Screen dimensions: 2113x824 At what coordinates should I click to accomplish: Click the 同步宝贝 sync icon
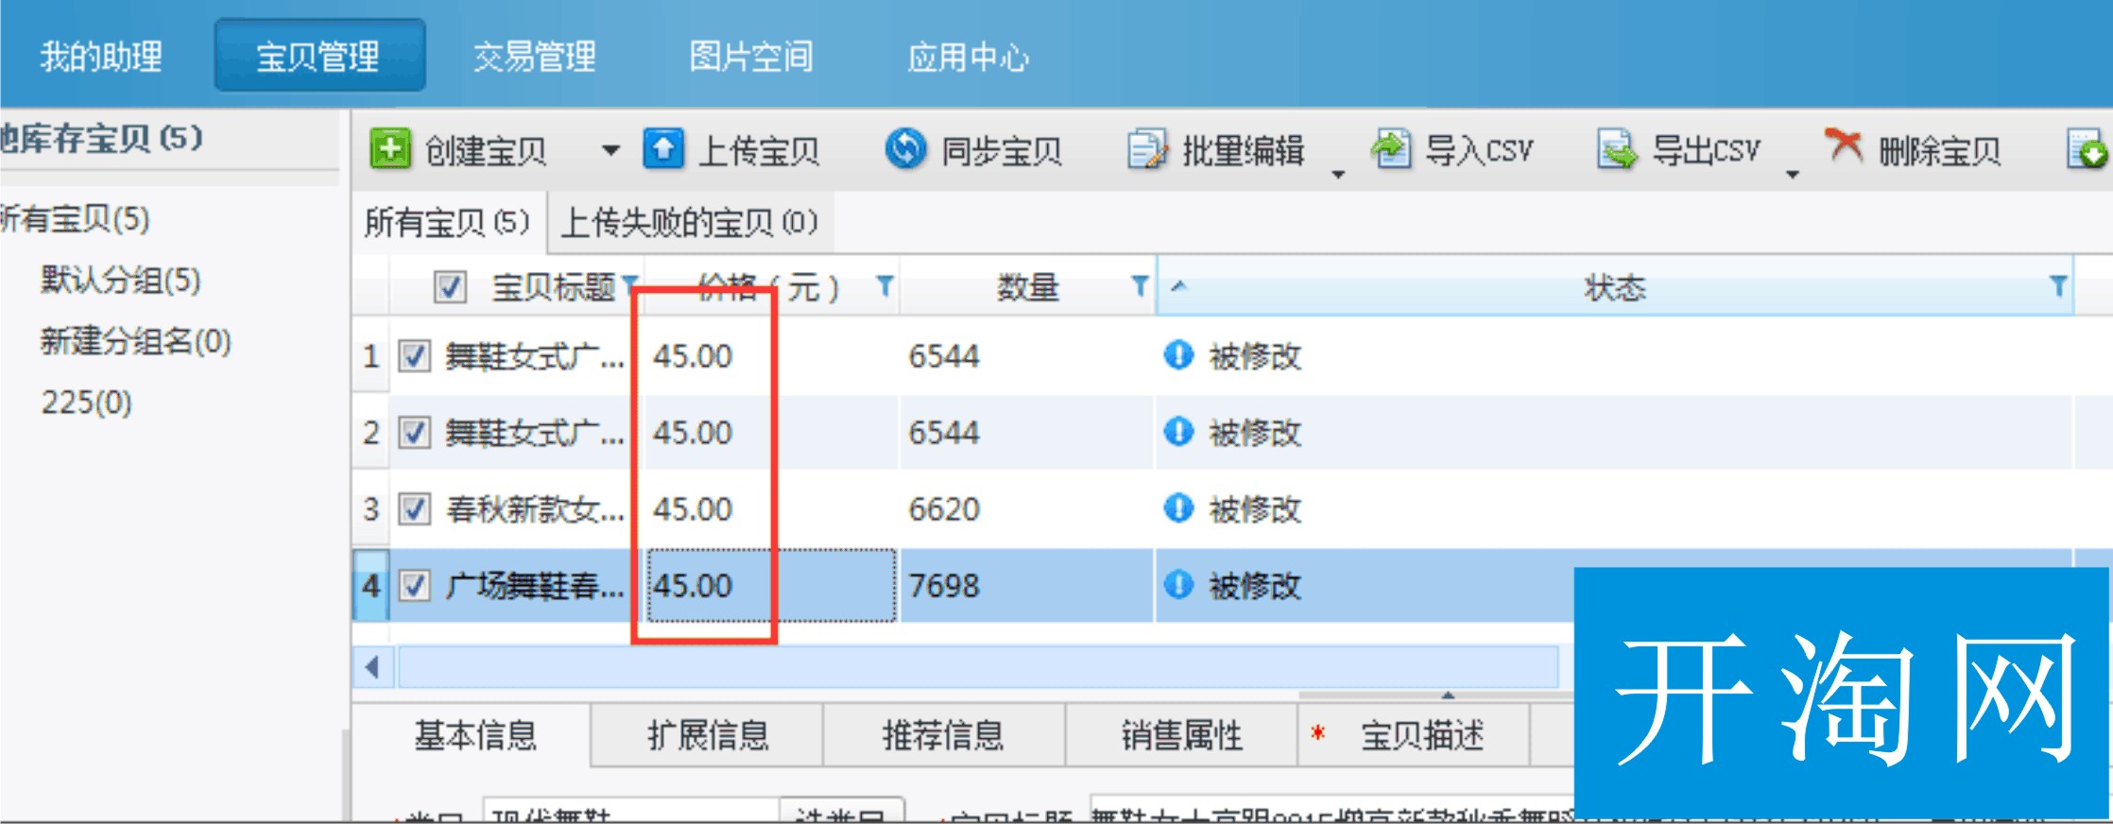(x=905, y=149)
